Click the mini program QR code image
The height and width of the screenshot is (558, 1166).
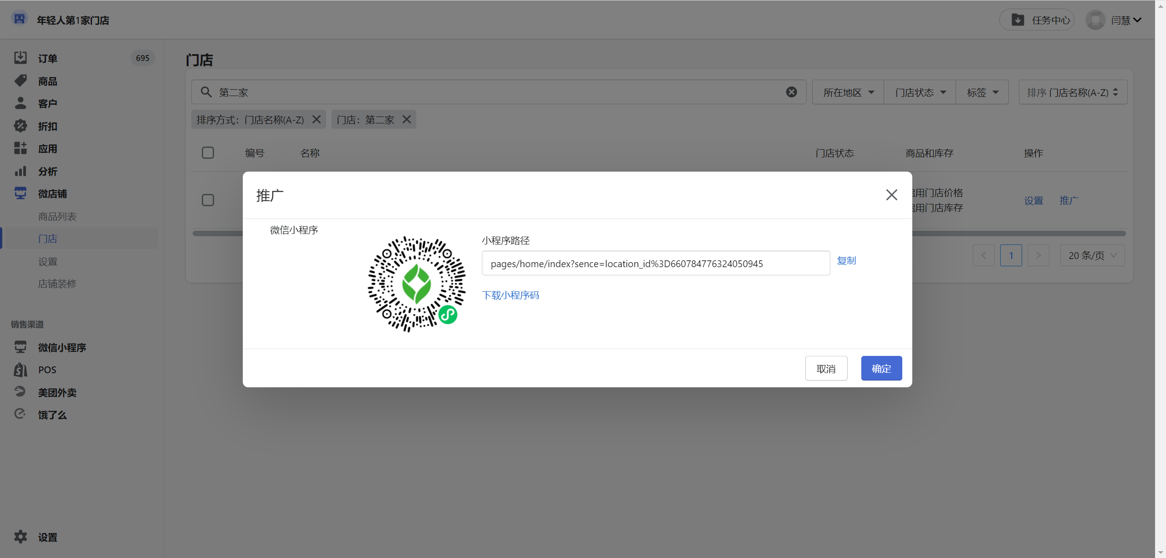tap(416, 284)
